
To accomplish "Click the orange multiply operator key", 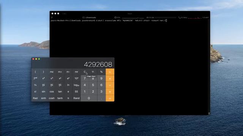I will click(110, 79).
